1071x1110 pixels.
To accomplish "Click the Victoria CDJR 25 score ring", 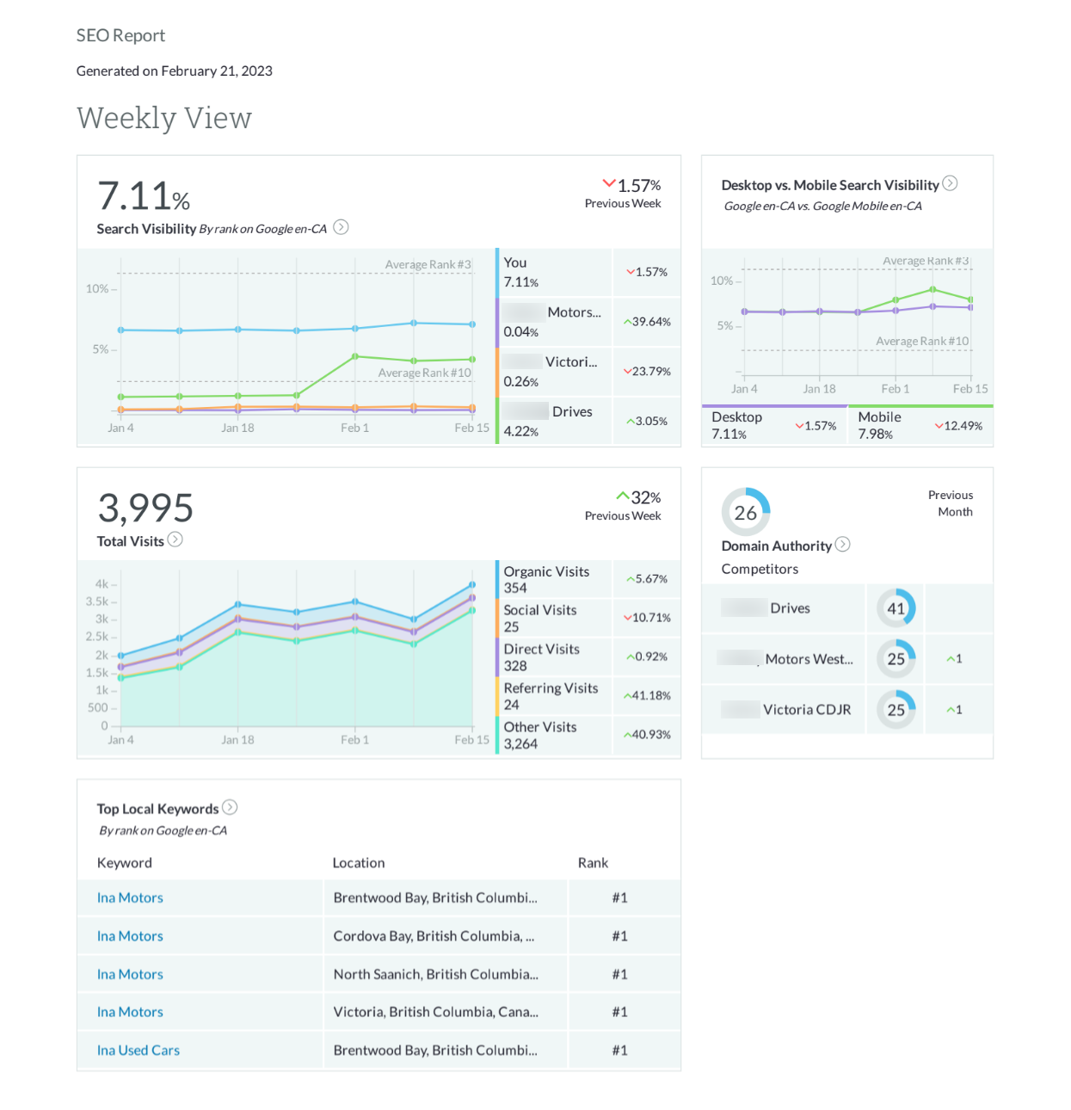I will click(x=896, y=710).
